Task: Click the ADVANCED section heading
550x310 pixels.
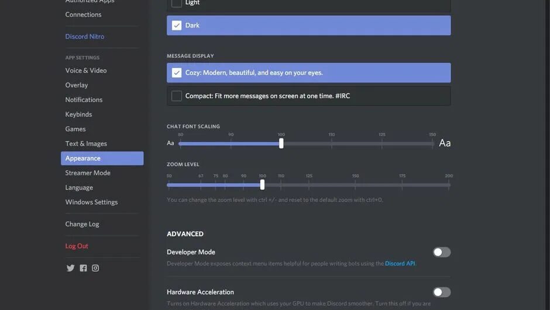Action: click(x=185, y=234)
